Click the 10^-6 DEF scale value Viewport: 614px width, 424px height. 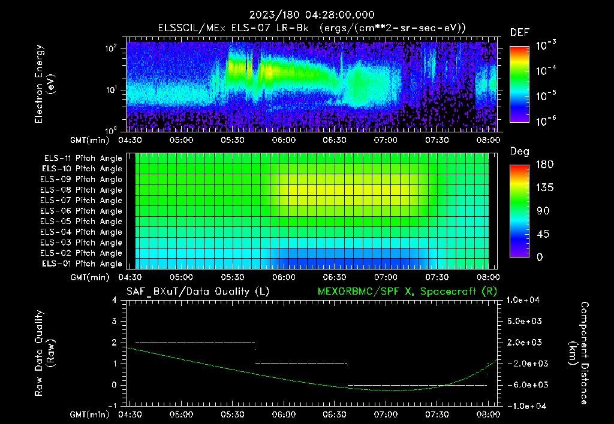click(x=546, y=120)
